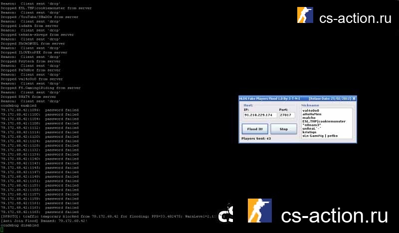The image size is (399, 233).
Task: Click the Players Sent: 43 counter label
Action: click(256, 138)
